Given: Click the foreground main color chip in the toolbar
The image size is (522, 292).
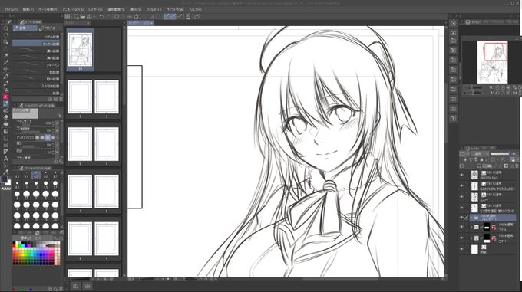Looking at the screenshot, I should coord(4,179).
